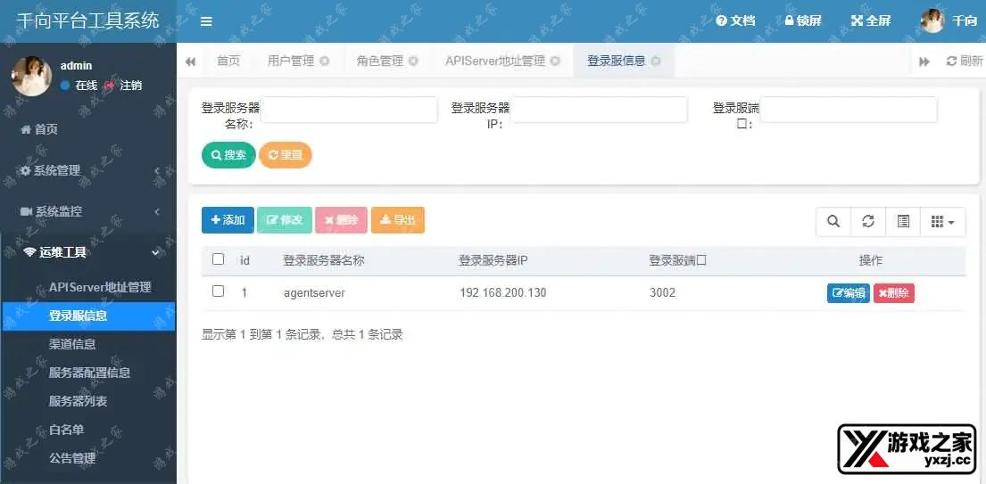Image resolution: width=986 pixels, height=484 pixels.
Task: Click the 在线 online status indicator
Action: (79, 86)
